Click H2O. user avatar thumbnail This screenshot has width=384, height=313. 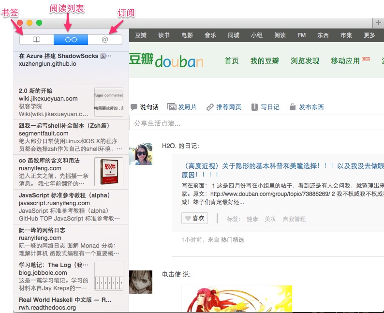(x=141, y=154)
